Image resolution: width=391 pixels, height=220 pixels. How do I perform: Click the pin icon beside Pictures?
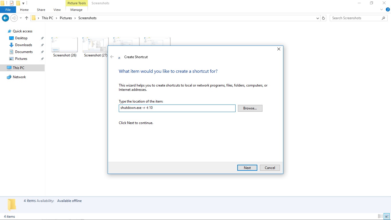tap(42, 59)
